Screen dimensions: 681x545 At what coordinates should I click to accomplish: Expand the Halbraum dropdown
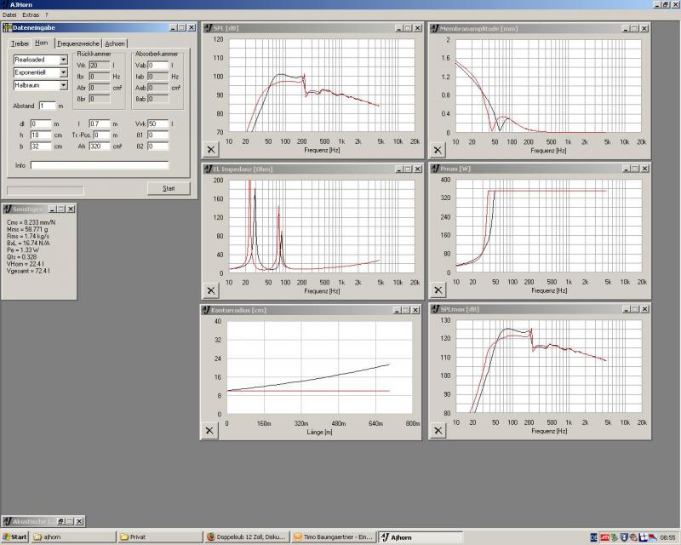(x=63, y=85)
